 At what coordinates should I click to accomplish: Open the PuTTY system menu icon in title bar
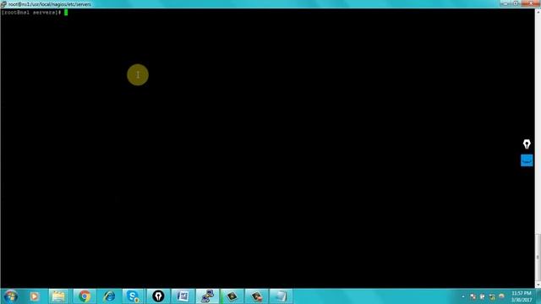(3, 4)
